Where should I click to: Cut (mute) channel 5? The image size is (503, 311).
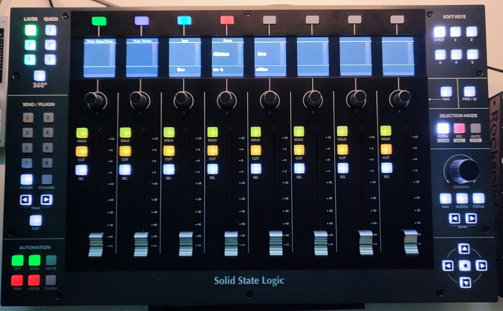coord(256,150)
